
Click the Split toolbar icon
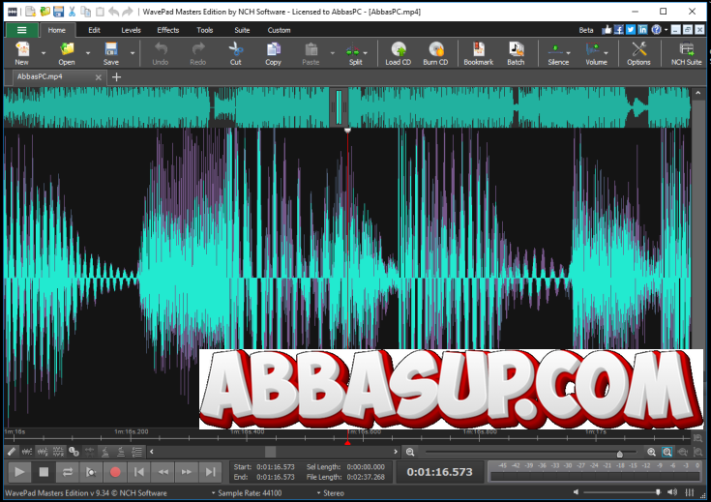(353, 49)
